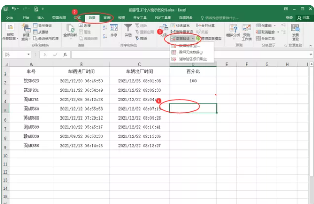Click Subtotal (分类汇总)

tap(265, 38)
